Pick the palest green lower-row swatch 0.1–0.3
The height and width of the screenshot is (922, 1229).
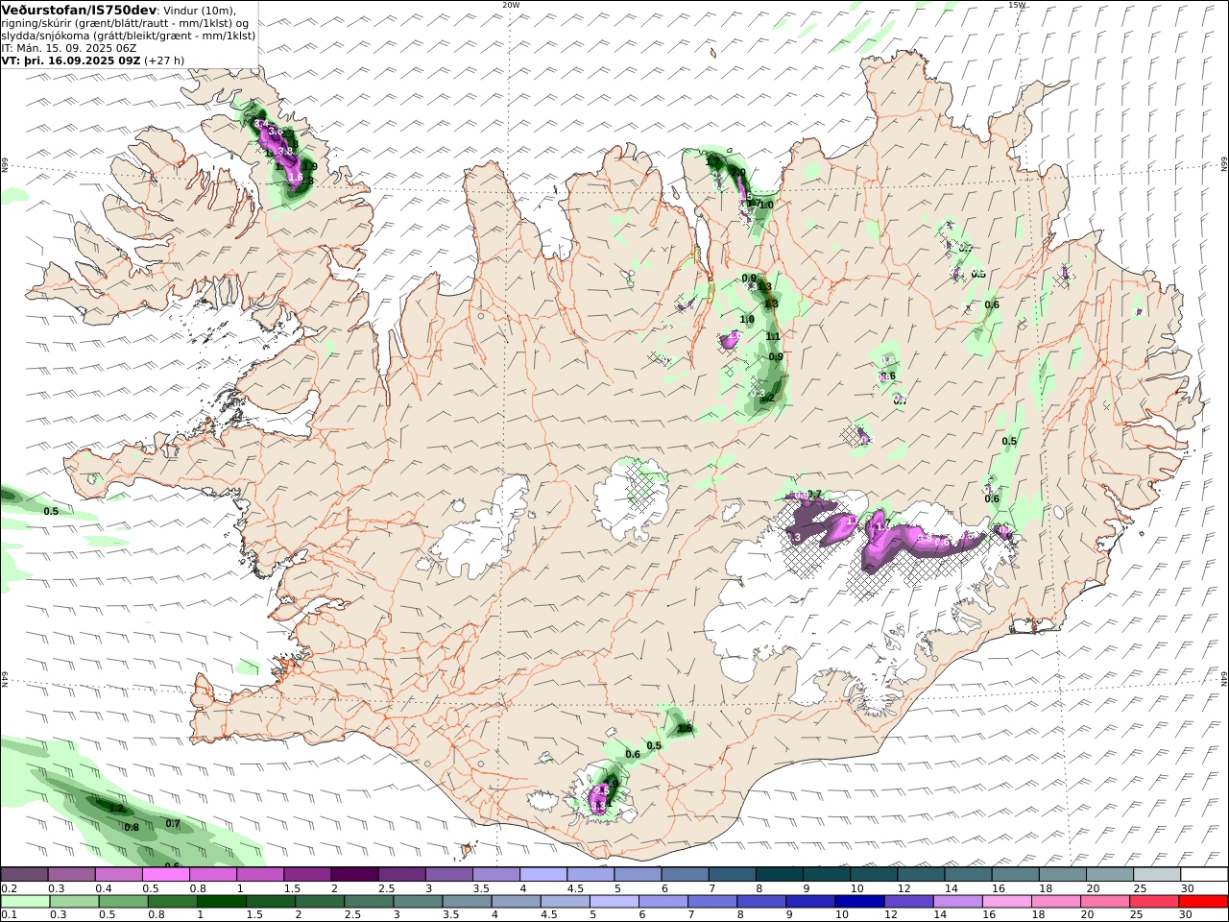pos(25,902)
